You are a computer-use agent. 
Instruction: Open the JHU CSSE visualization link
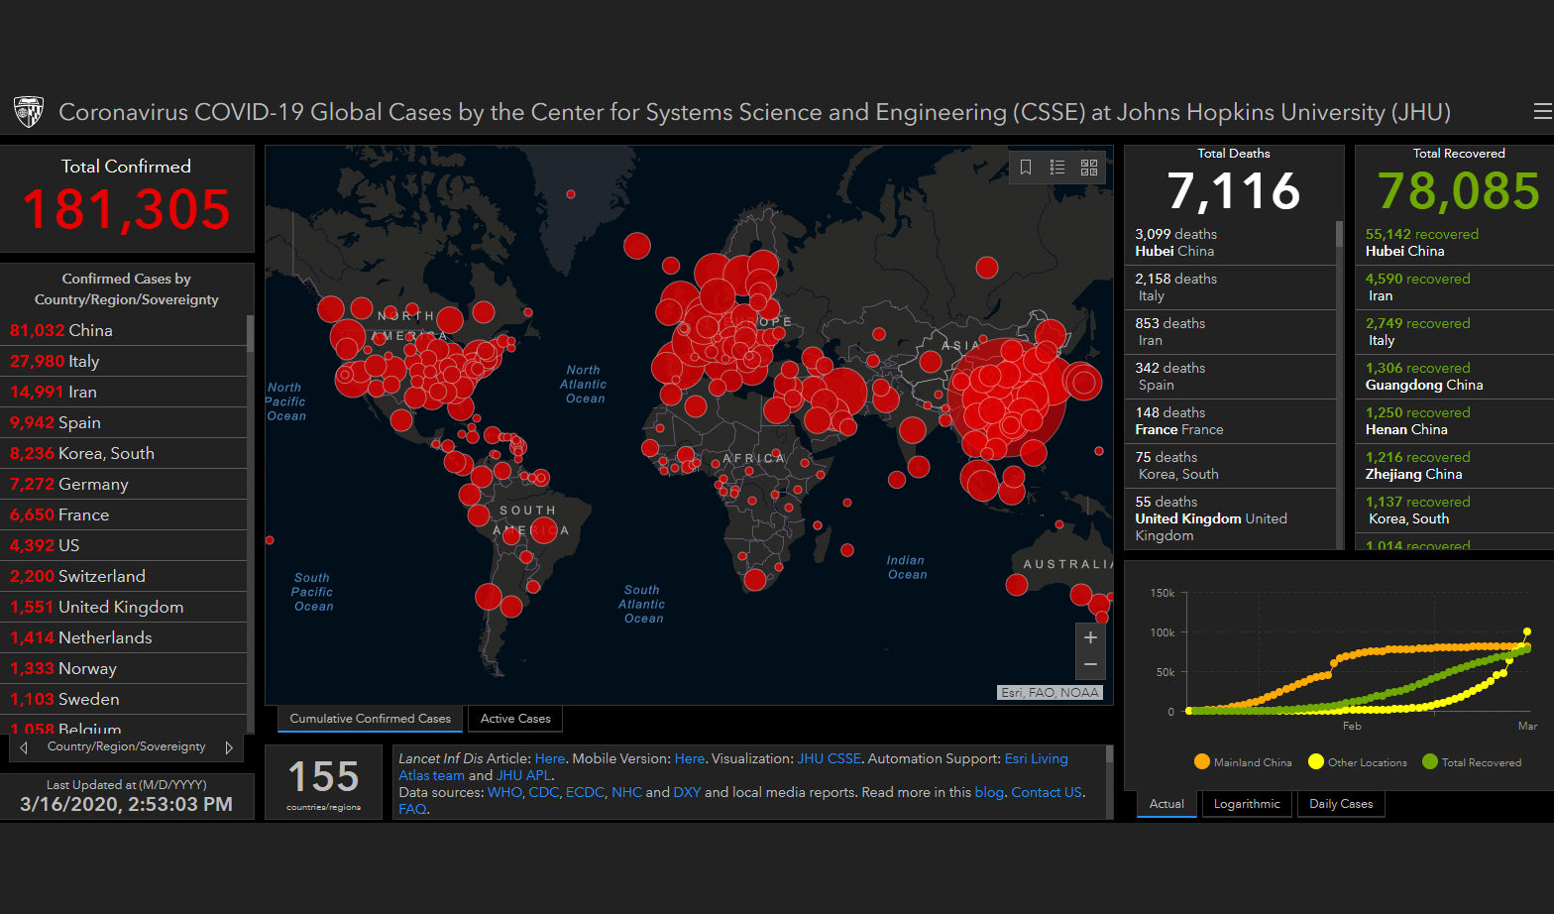[830, 758]
